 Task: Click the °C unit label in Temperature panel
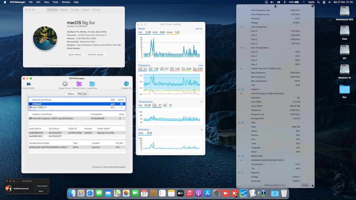pyautogui.click(x=201, y=102)
